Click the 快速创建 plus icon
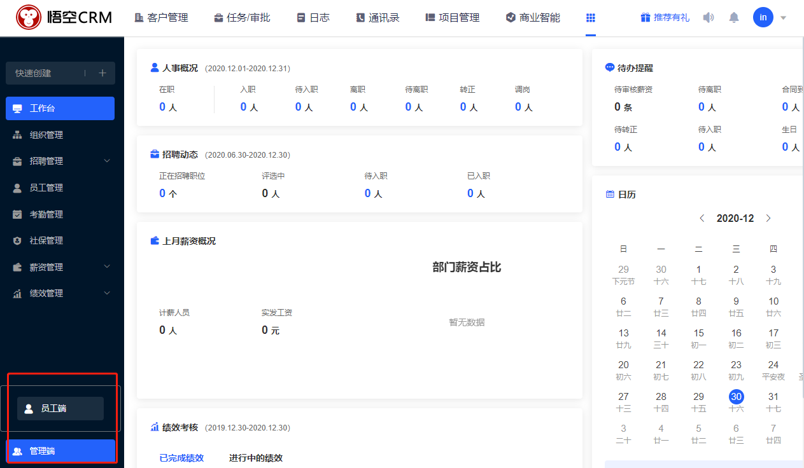Screen dimensions: 804x468 pos(102,73)
